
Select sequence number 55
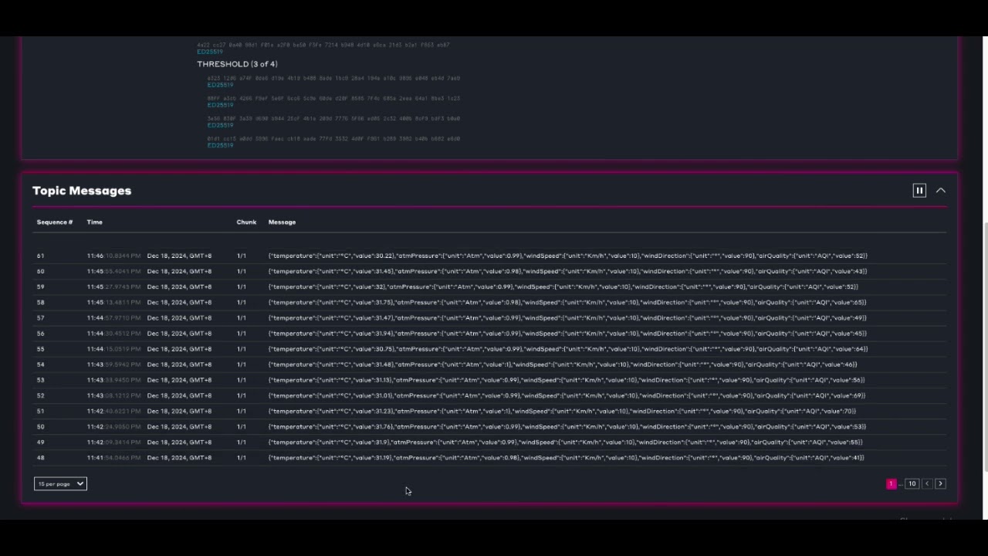pyautogui.click(x=40, y=349)
